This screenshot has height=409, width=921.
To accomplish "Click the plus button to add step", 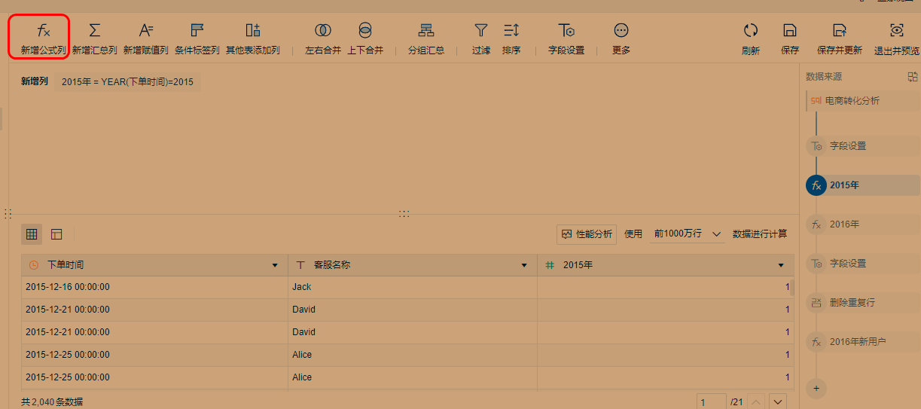I will (816, 389).
